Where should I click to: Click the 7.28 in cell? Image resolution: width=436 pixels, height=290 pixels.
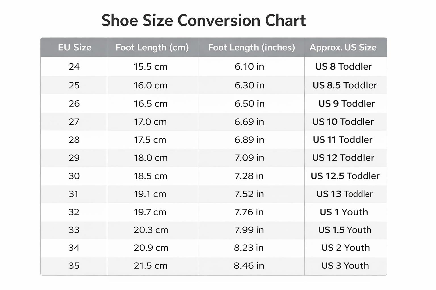pyautogui.click(x=249, y=176)
